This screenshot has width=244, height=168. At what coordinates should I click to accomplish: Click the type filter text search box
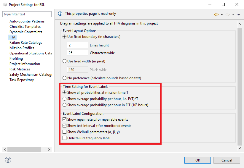(27, 14)
